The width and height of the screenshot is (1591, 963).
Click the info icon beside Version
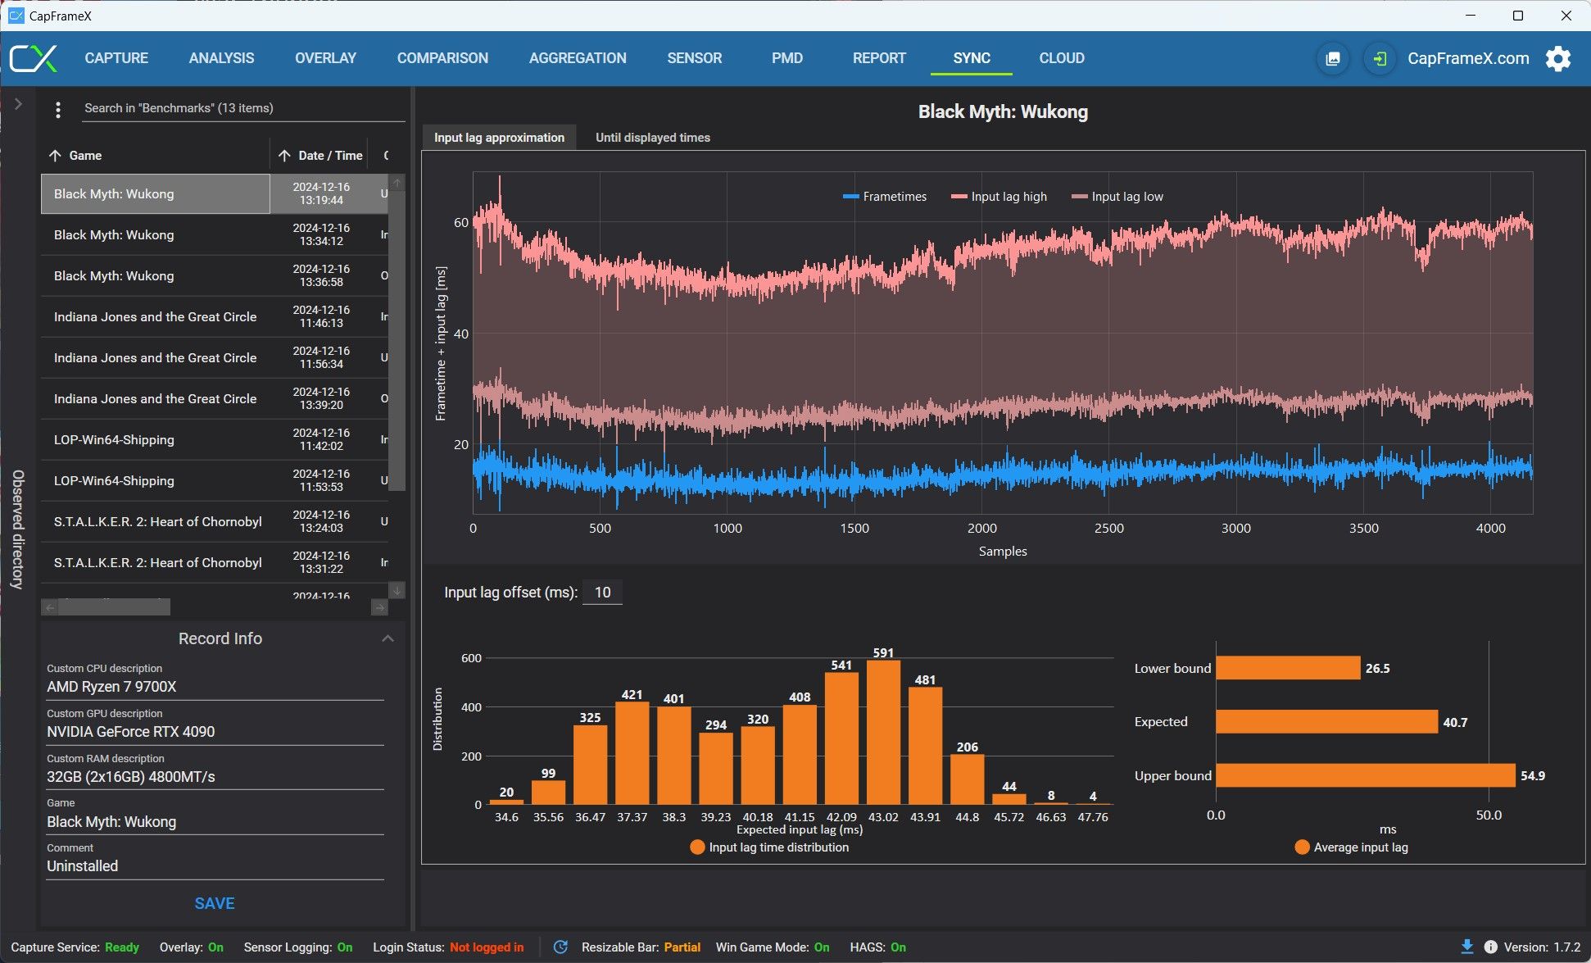1491,947
